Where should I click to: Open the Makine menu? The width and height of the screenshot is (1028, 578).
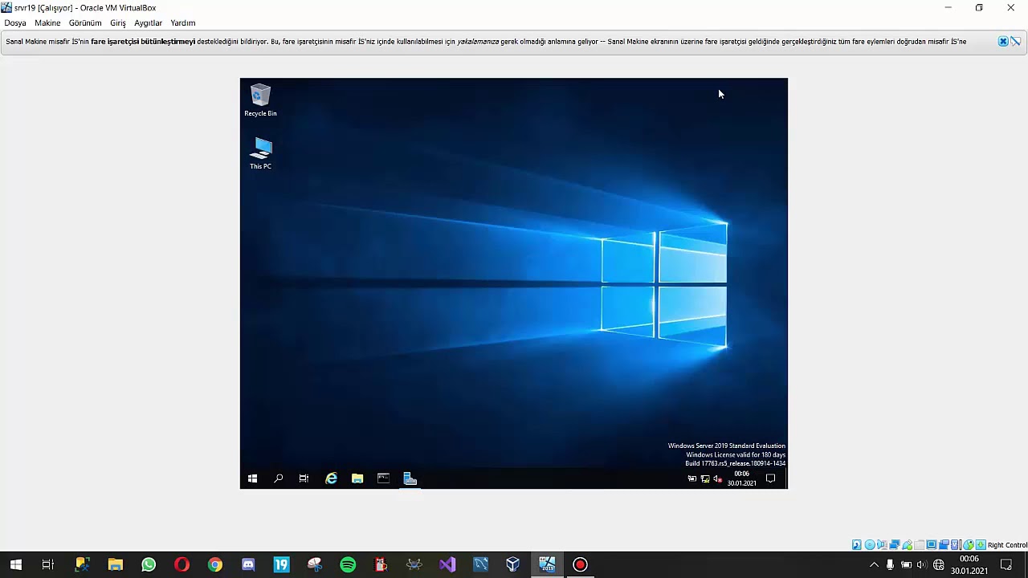tap(47, 23)
